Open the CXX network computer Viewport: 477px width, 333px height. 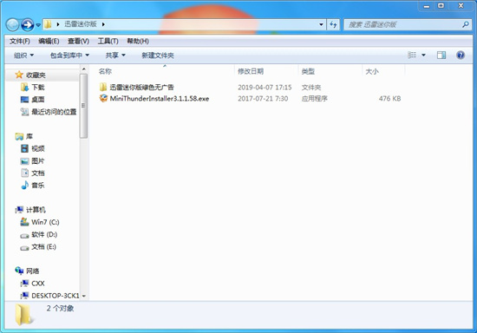[38, 284]
